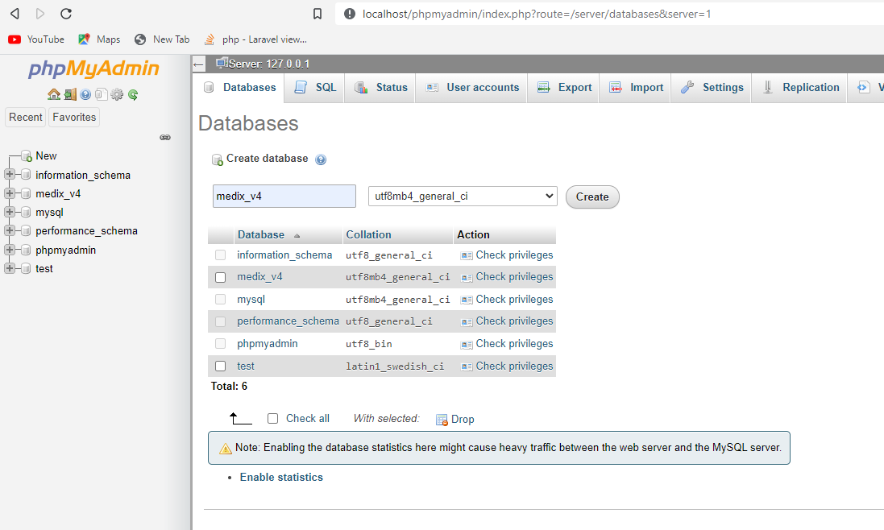The height and width of the screenshot is (530, 884).
Task: Click the Enable statistics link
Action: coord(281,478)
